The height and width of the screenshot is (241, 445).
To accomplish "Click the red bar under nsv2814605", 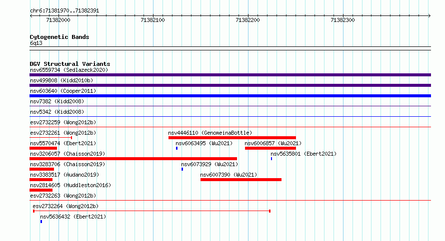I will pyautogui.click(x=41, y=190).
